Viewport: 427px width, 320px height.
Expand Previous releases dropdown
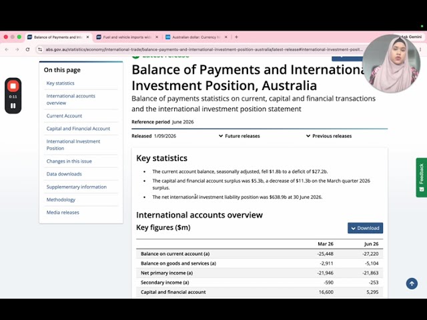(329, 136)
